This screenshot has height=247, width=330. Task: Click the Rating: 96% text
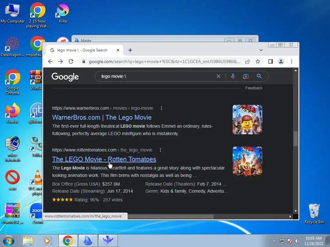(x=86, y=200)
